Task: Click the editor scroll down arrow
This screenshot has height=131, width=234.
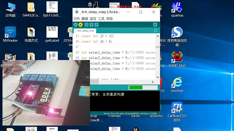Action: click(x=158, y=77)
